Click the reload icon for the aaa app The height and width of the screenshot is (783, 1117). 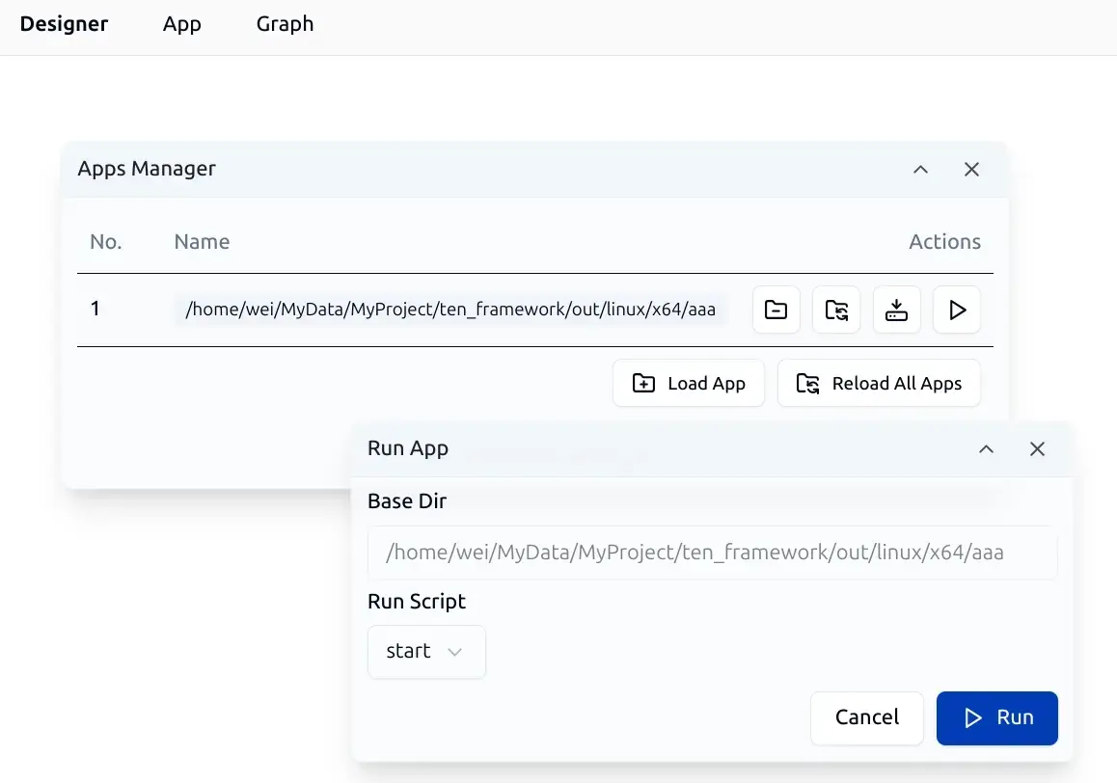pos(836,310)
